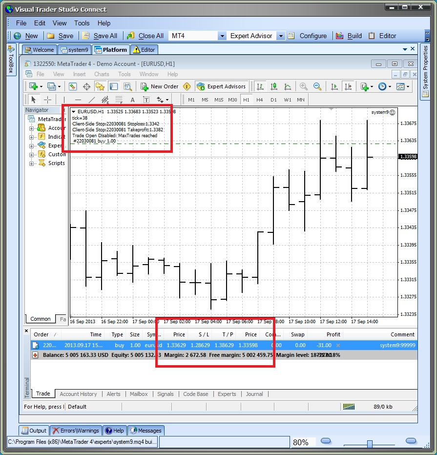
Task: Switch chart to M1 timeframe
Action: point(191,100)
